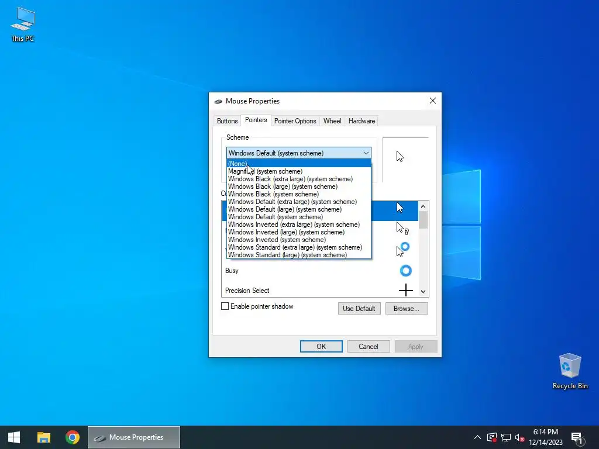Image resolution: width=599 pixels, height=449 pixels.
Task: Select the Working In Background pointer icon
Action: tap(402, 249)
